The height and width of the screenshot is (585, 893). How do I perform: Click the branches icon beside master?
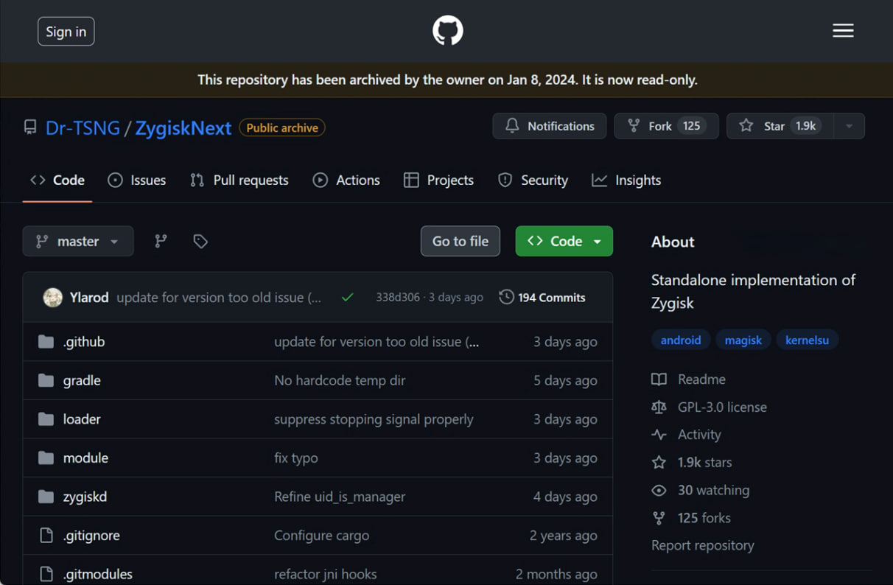161,241
